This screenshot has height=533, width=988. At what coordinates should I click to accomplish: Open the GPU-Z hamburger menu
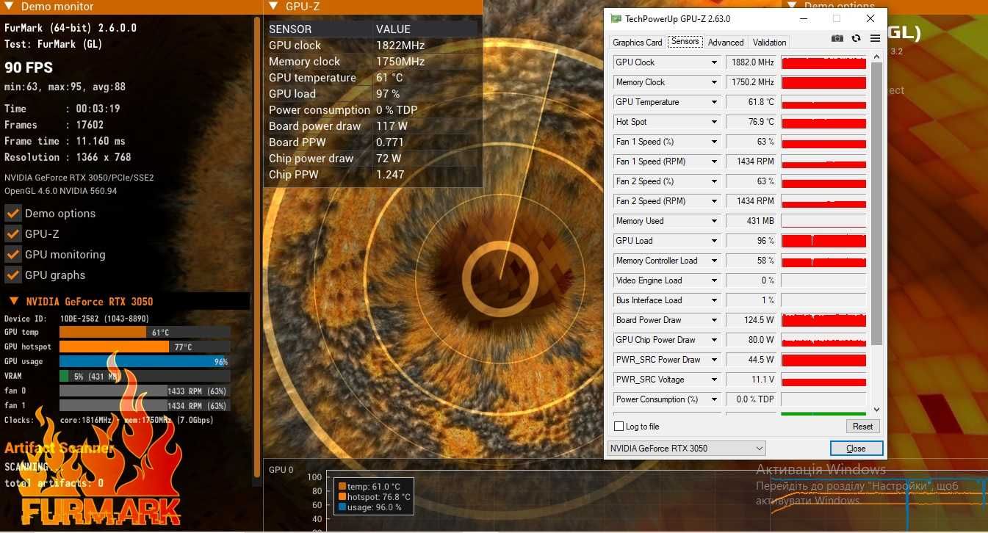pos(875,38)
